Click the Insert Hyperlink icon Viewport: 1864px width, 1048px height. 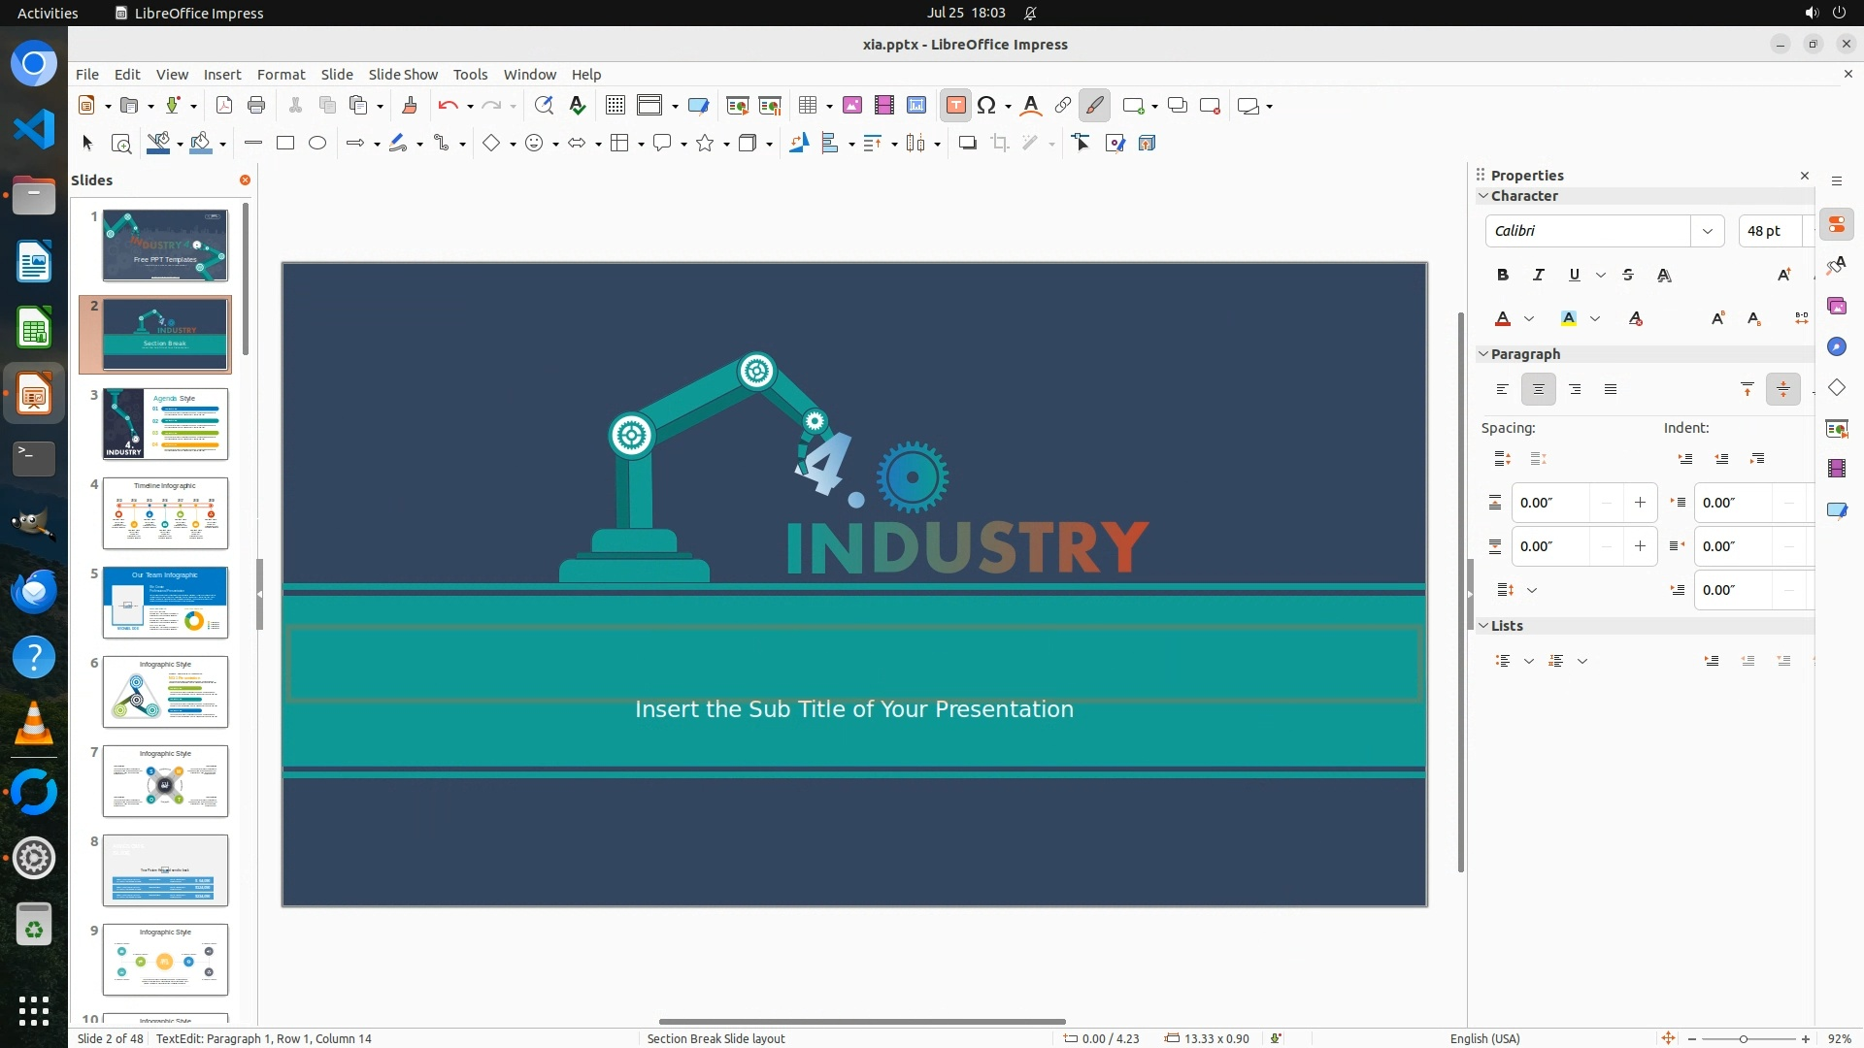1063,106
